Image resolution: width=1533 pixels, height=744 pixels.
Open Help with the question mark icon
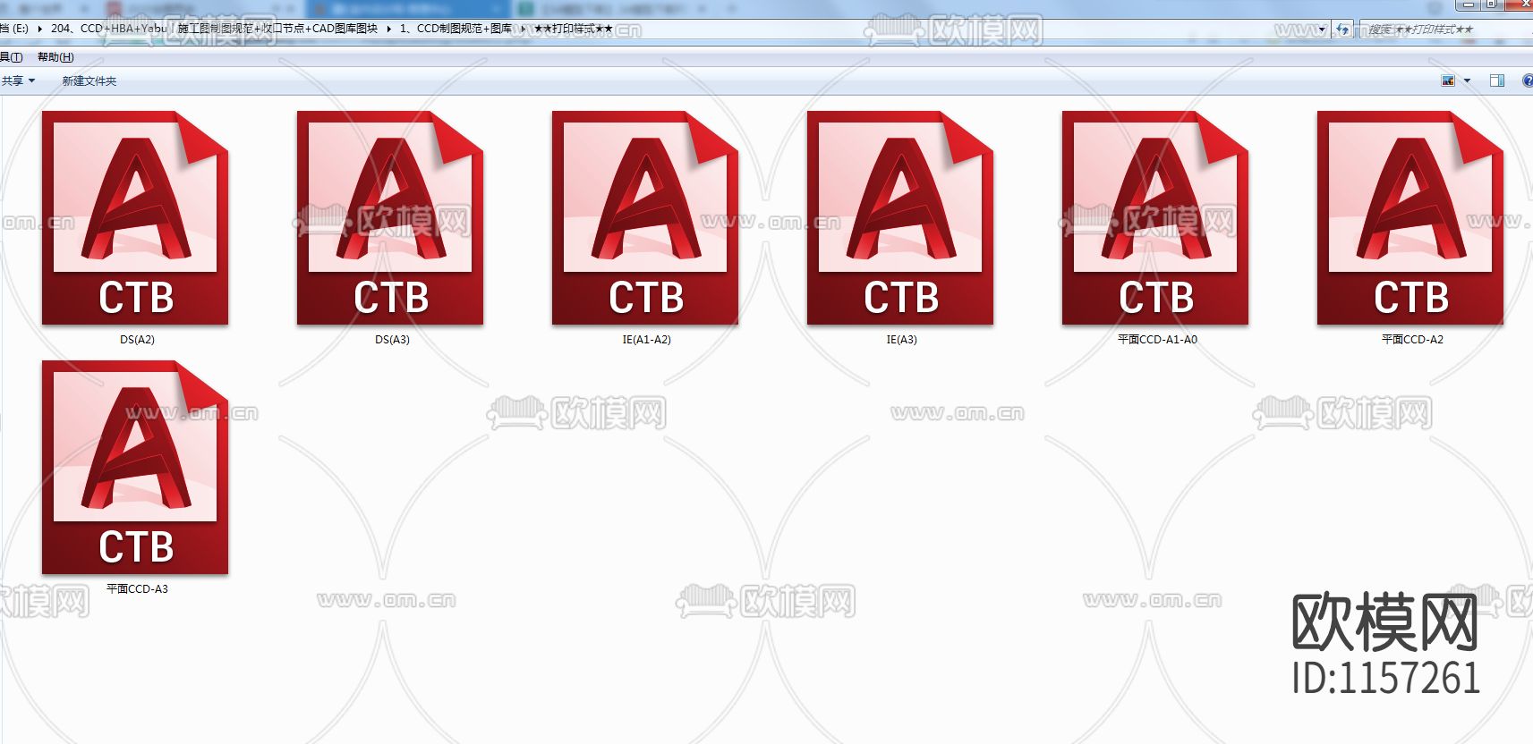tap(1527, 80)
